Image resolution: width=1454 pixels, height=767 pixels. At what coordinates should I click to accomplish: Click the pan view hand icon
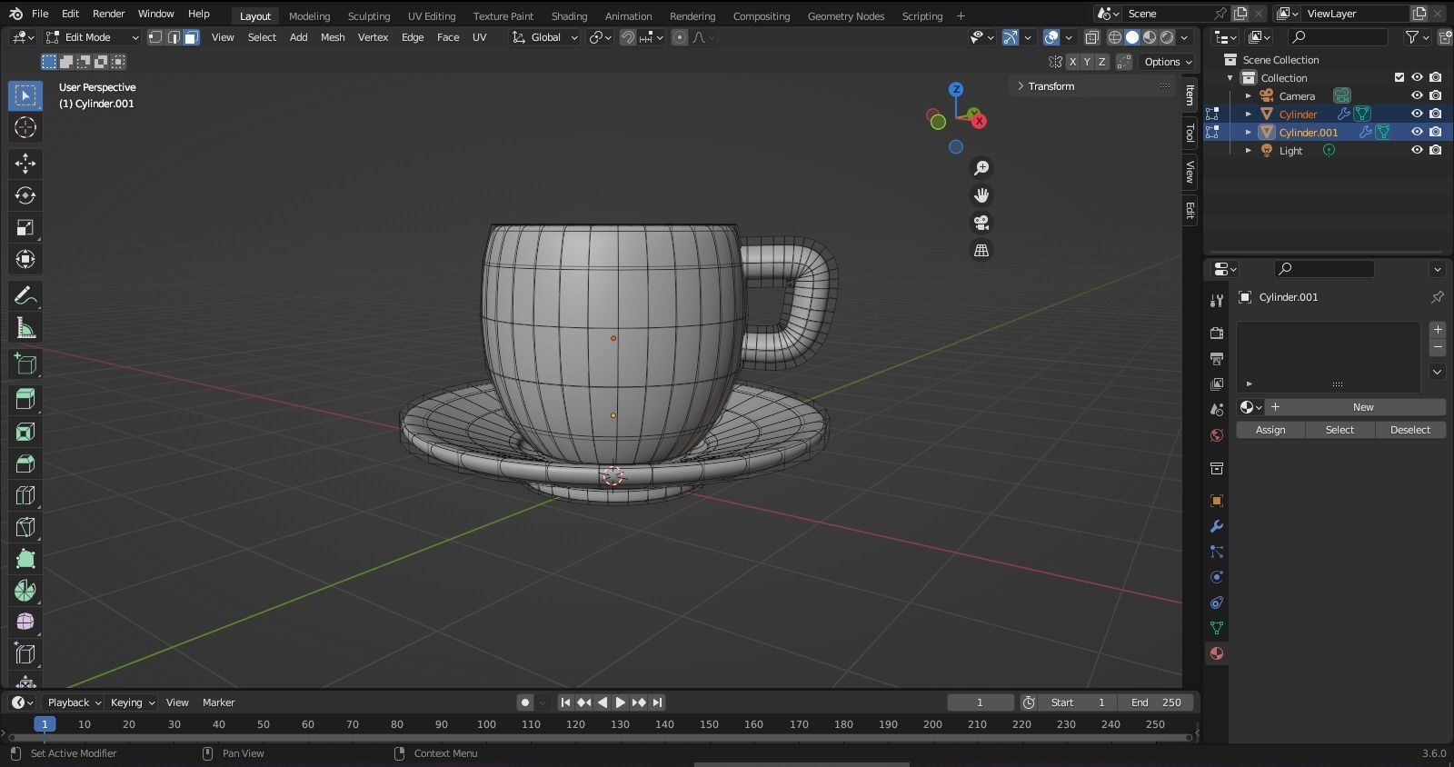[981, 195]
